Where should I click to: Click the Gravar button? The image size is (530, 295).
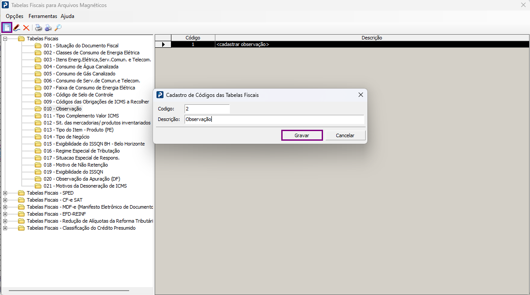click(302, 135)
